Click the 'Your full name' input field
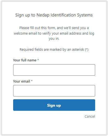Image resolution: width=108 pixels, height=136 pixels. coord(54,70)
